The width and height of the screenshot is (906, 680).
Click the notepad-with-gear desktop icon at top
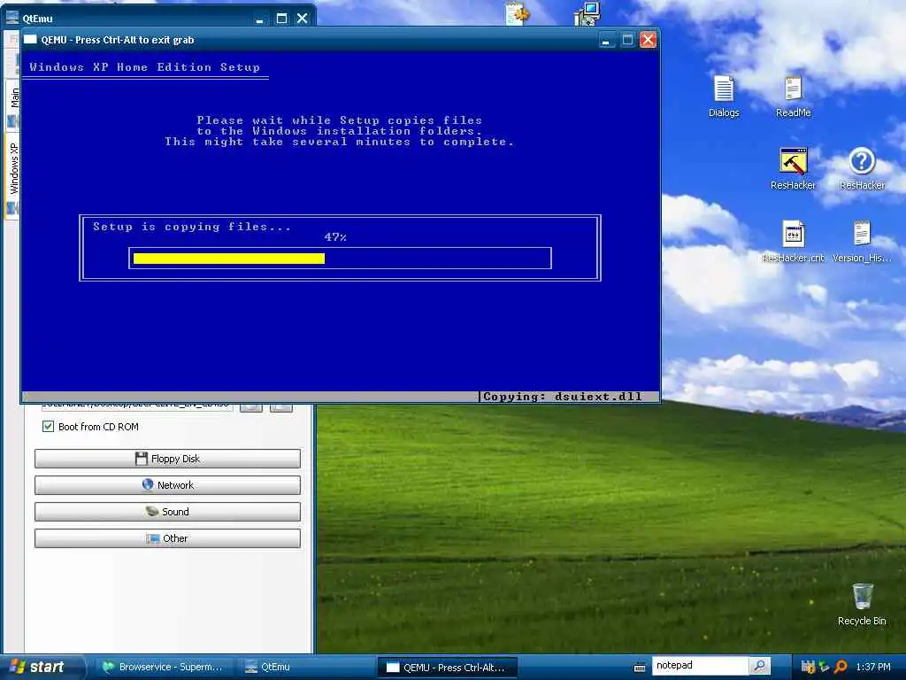pos(517,13)
